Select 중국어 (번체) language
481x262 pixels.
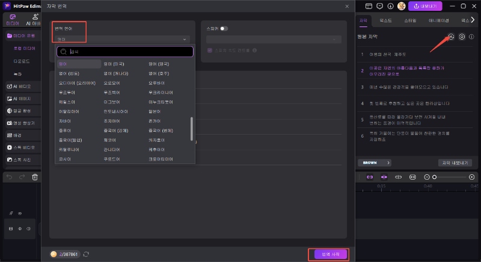[x=161, y=130]
